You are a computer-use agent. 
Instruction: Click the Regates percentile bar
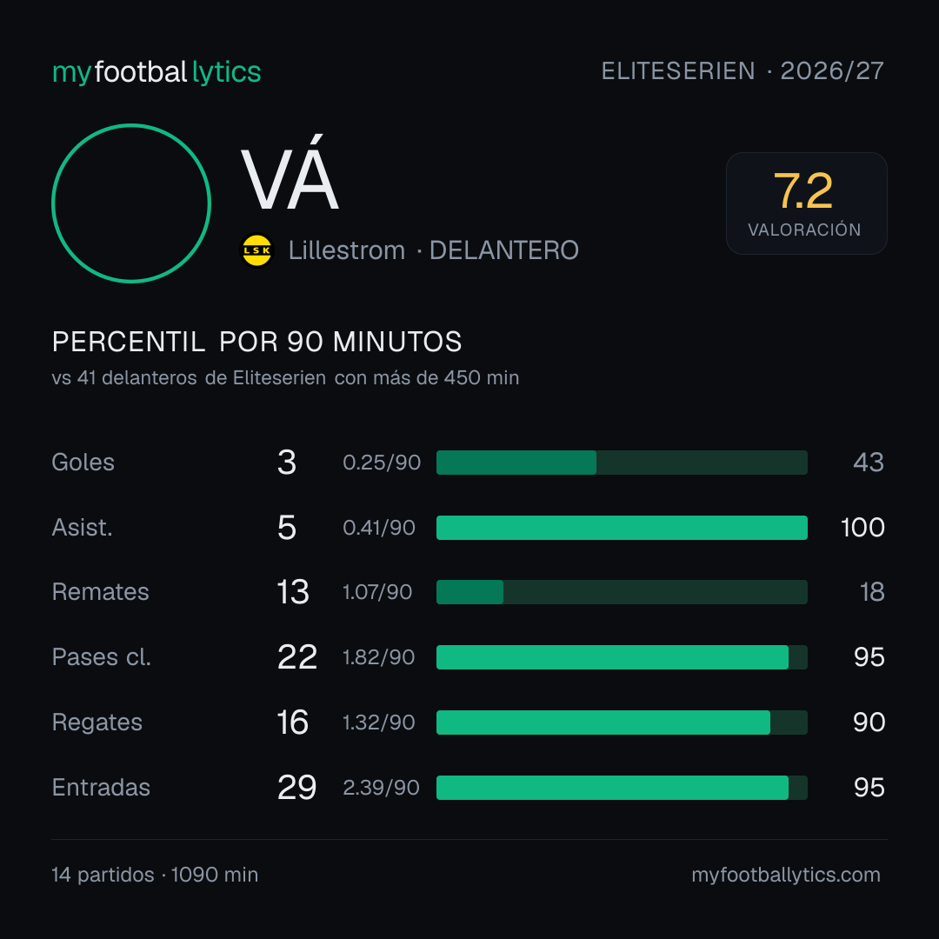click(622, 723)
